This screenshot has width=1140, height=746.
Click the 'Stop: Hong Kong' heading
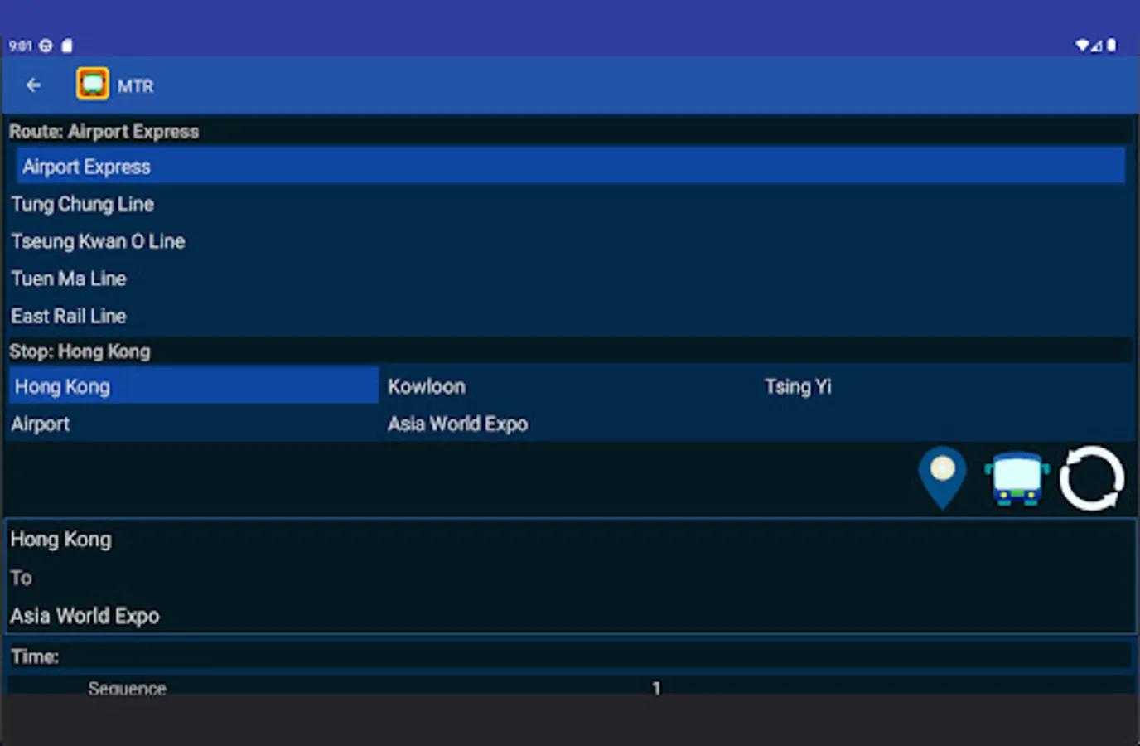point(80,351)
